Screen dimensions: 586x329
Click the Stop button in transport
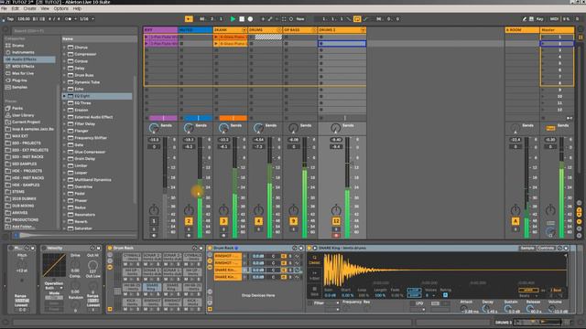pos(242,18)
